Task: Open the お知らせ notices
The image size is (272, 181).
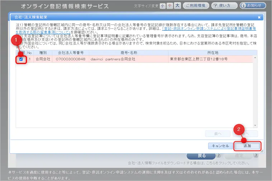Action: 253,6
